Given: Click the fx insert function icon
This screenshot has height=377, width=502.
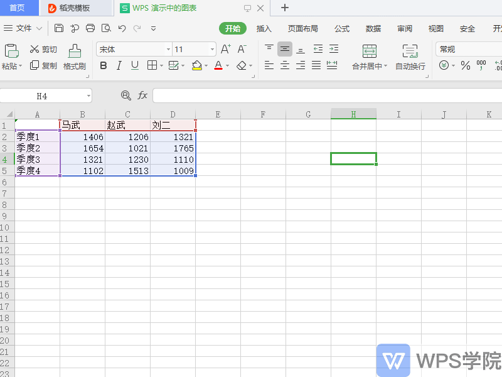Looking at the screenshot, I should [x=142, y=96].
